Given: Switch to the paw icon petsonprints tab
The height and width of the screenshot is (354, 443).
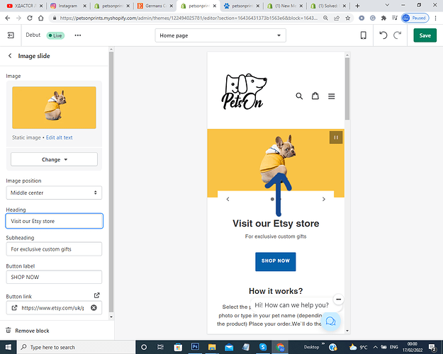Looking at the screenshot, I should click(242, 6).
